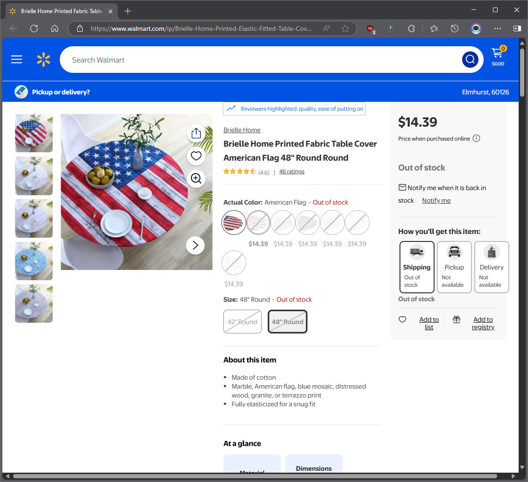The height and width of the screenshot is (482, 528).
Task: Select the second color swatch, first $14.39
Action: pos(258,222)
